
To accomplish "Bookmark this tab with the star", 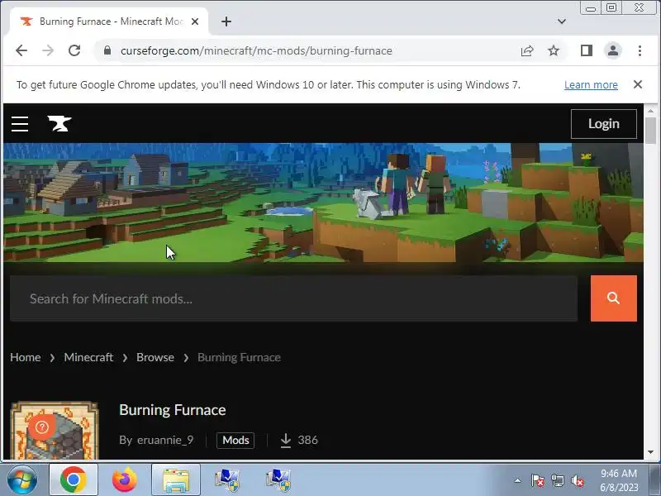I will coord(554,50).
